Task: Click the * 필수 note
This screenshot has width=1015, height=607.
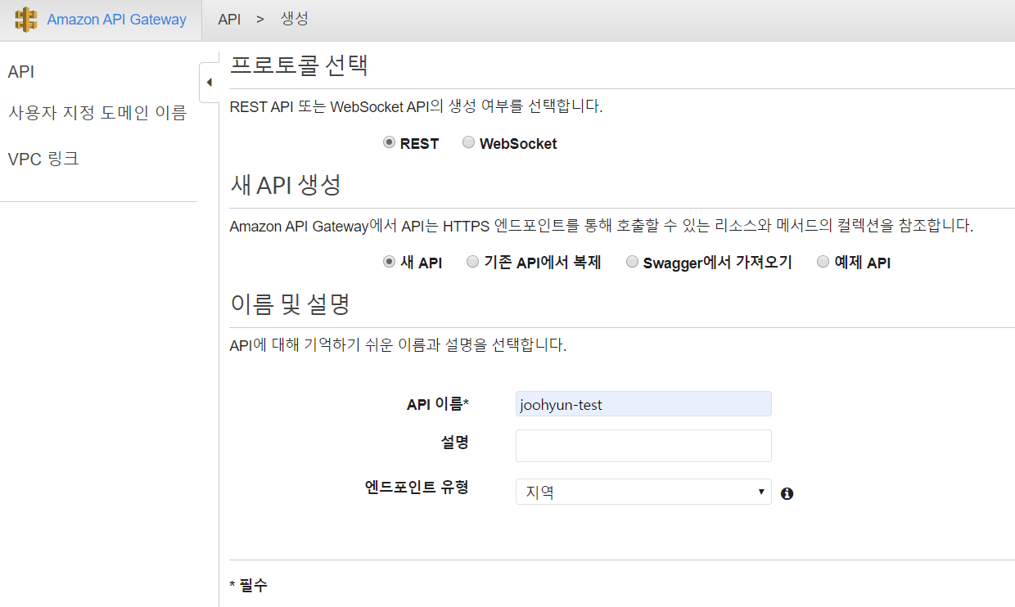Action: 249,585
